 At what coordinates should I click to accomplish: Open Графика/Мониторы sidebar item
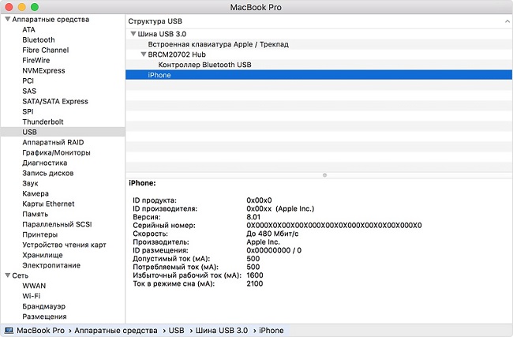coord(56,152)
